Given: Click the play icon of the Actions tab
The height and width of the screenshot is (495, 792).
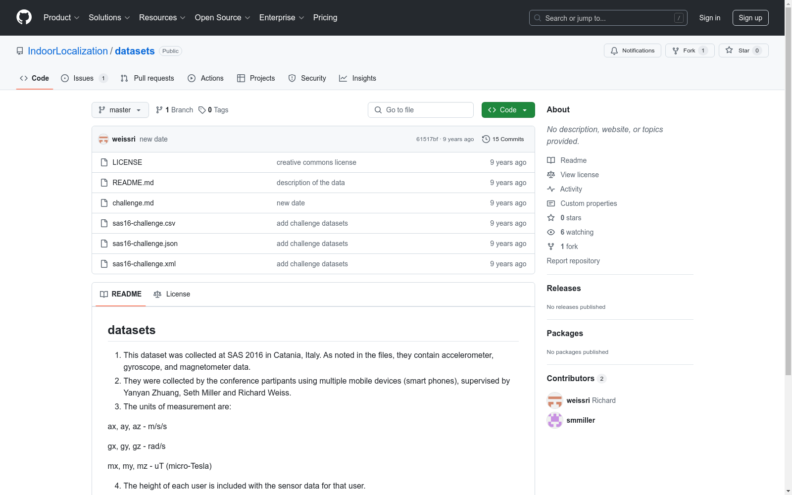Looking at the screenshot, I should click(x=192, y=78).
